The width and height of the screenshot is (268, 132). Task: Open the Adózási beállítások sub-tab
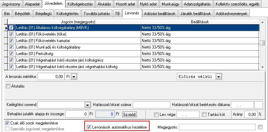160,14
